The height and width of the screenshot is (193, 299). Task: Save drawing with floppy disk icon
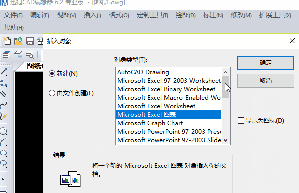point(30,41)
